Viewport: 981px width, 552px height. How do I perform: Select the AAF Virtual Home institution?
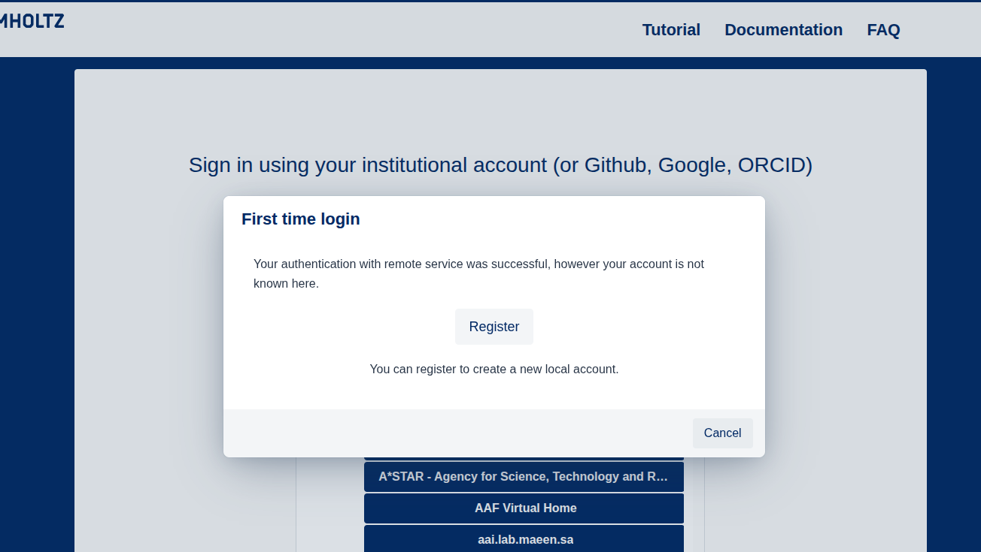pos(524,508)
